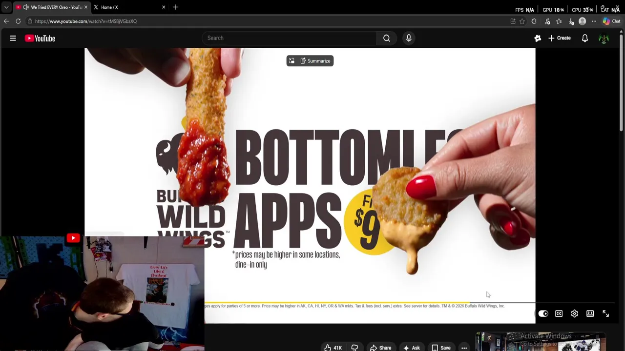Focus the YouTube search field

[289, 38]
